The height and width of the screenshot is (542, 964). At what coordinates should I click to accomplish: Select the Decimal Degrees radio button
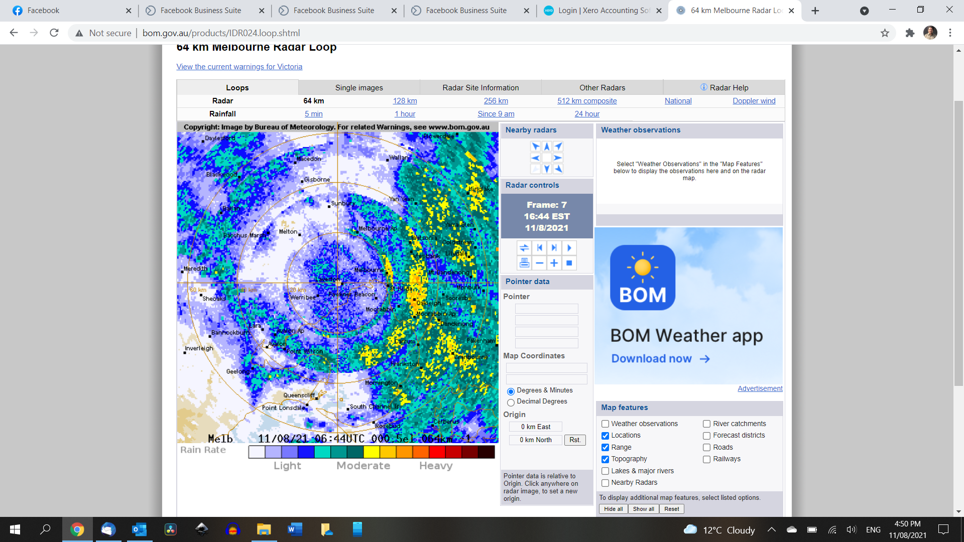511,402
